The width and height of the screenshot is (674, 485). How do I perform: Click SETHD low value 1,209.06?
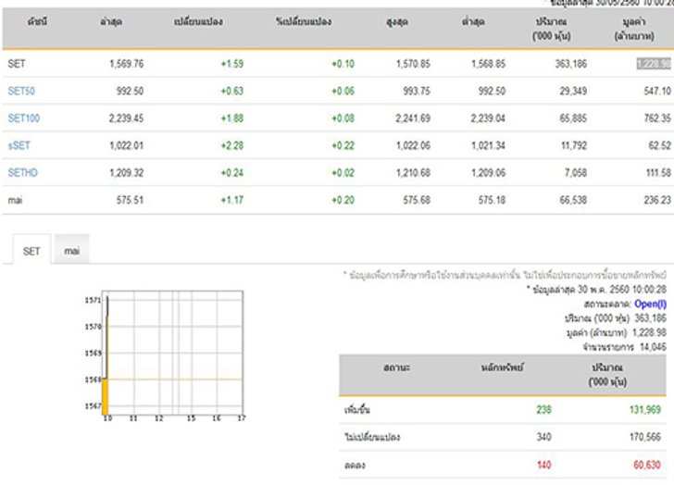[488, 173]
